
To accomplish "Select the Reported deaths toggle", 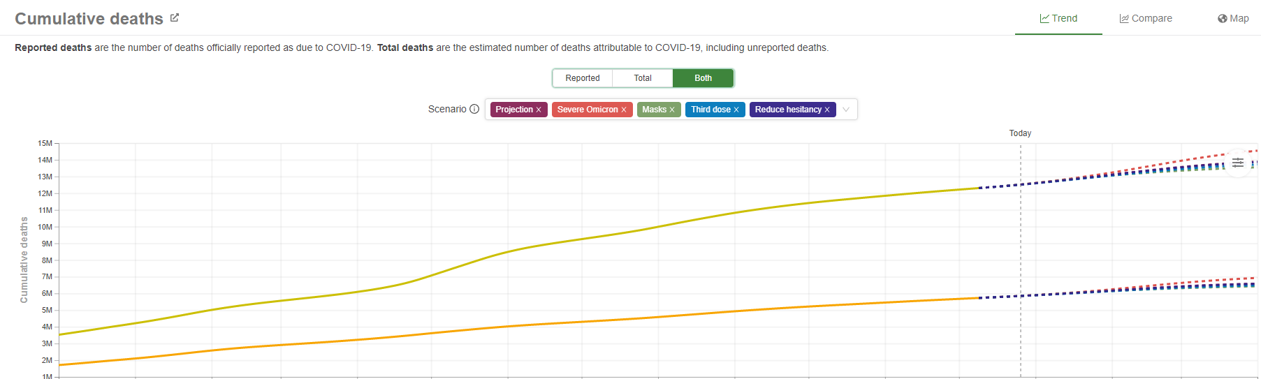I will pyautogui.click(x=583, y=78).
